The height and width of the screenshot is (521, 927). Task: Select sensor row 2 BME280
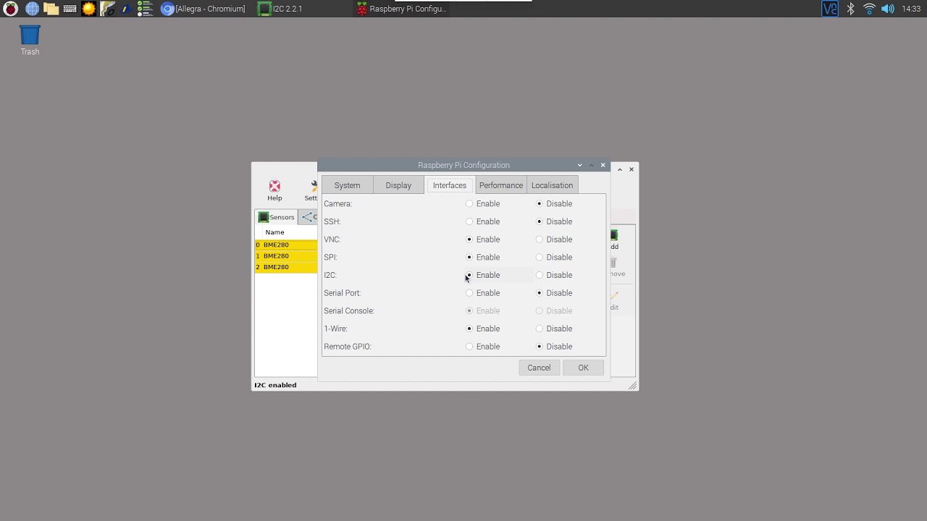point(286,267)
